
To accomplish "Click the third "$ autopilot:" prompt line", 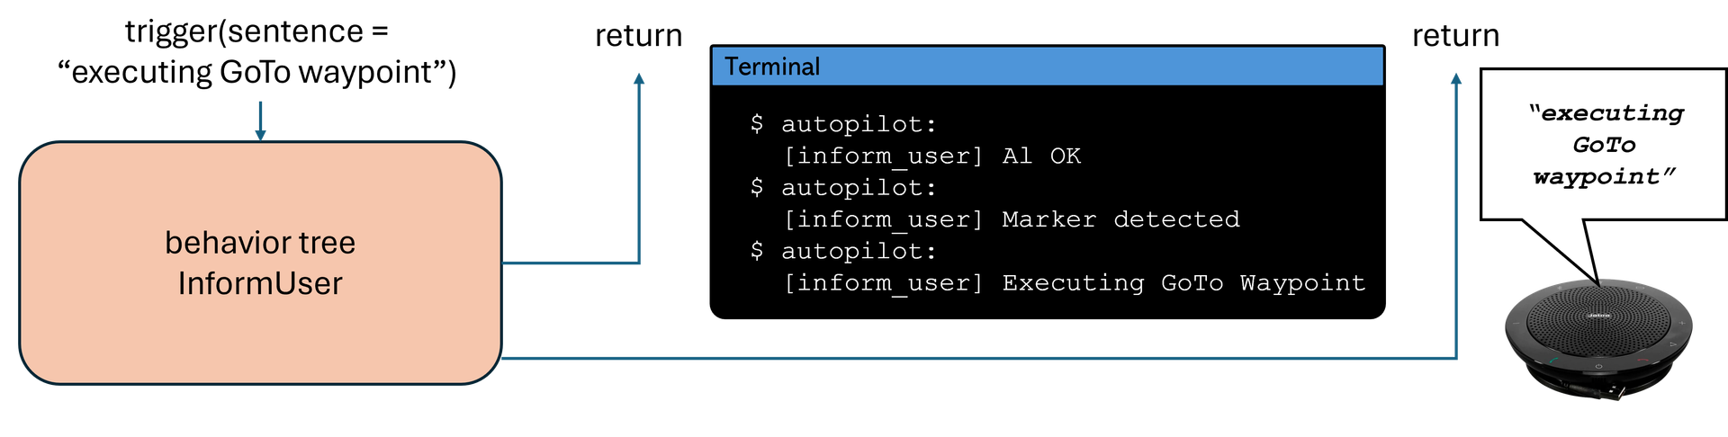I will tap(843, 251).
